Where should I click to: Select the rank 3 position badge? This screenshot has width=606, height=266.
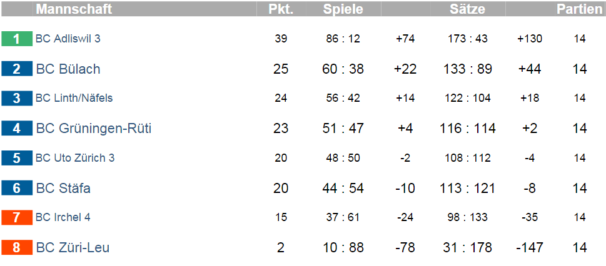[x=17, y=99]
